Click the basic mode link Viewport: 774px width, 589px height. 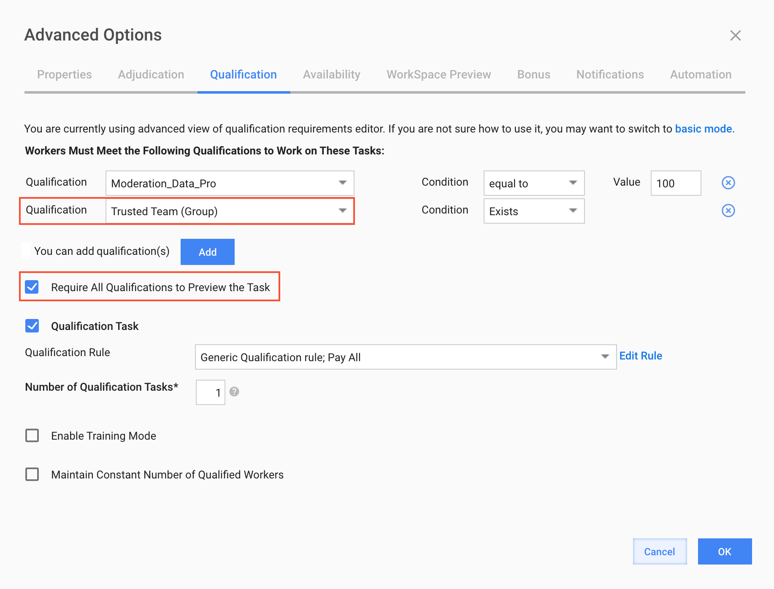coord(705,129)
